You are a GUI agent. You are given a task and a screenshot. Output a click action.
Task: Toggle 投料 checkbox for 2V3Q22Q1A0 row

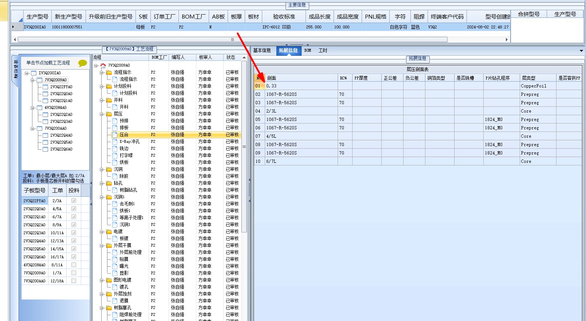click(x=74, y=217)
